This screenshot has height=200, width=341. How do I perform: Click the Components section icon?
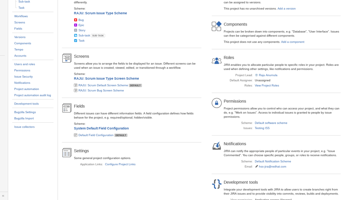[x=216, y=26]
